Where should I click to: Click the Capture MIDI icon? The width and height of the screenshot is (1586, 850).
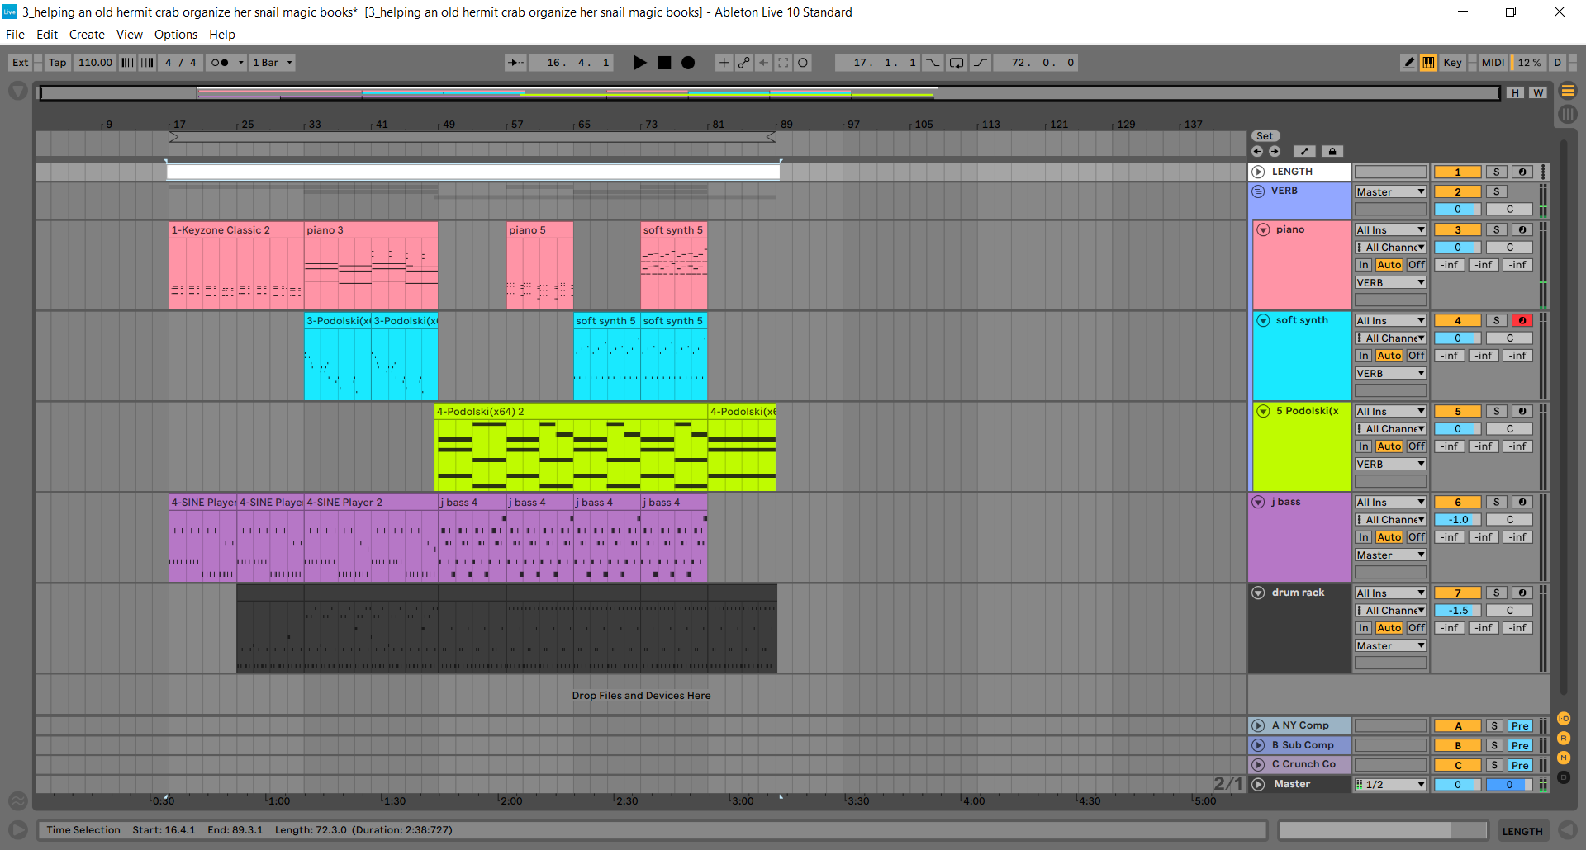tap(783, 63)
